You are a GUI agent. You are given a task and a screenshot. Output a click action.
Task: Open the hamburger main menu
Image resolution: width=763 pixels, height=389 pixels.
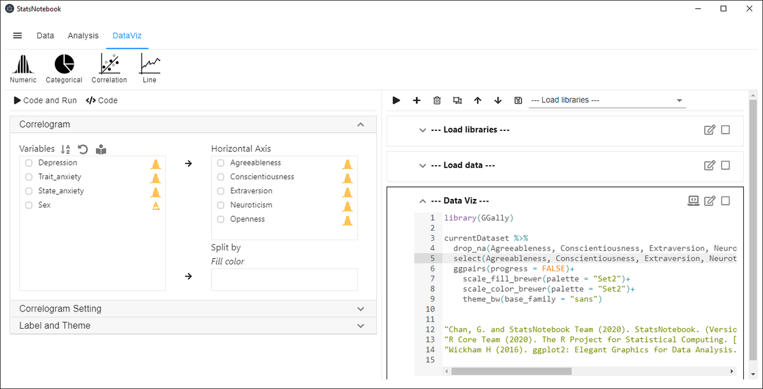(x=18, y=36)
